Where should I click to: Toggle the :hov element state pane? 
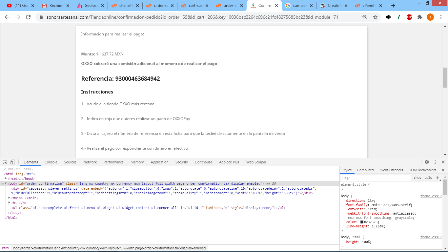pos(417,178)
